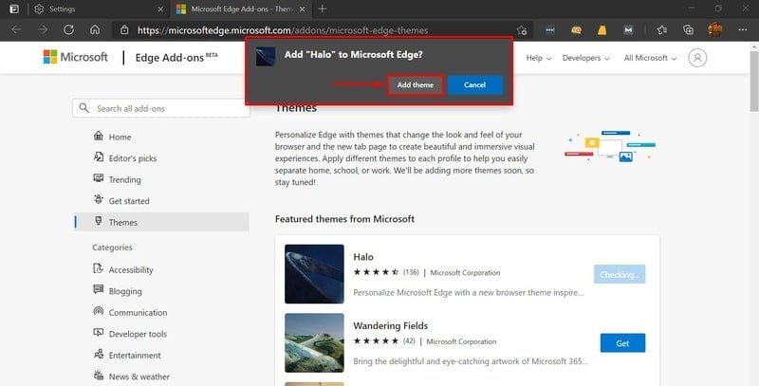Click the Wandering Fields star rating
The image size is (759, 386).
coord(376,341)
